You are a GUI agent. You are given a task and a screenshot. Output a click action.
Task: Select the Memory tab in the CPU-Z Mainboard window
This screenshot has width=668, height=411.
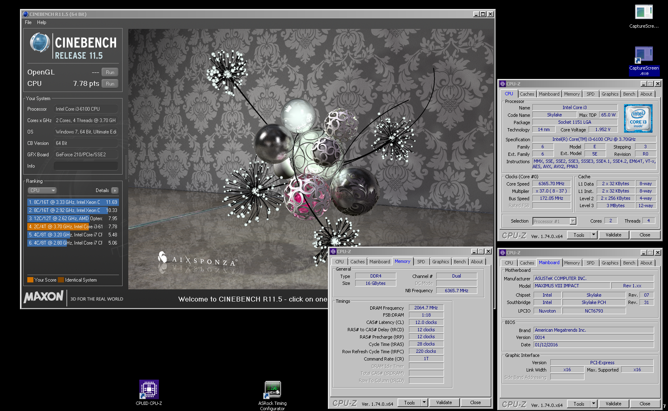coord(571,263)
